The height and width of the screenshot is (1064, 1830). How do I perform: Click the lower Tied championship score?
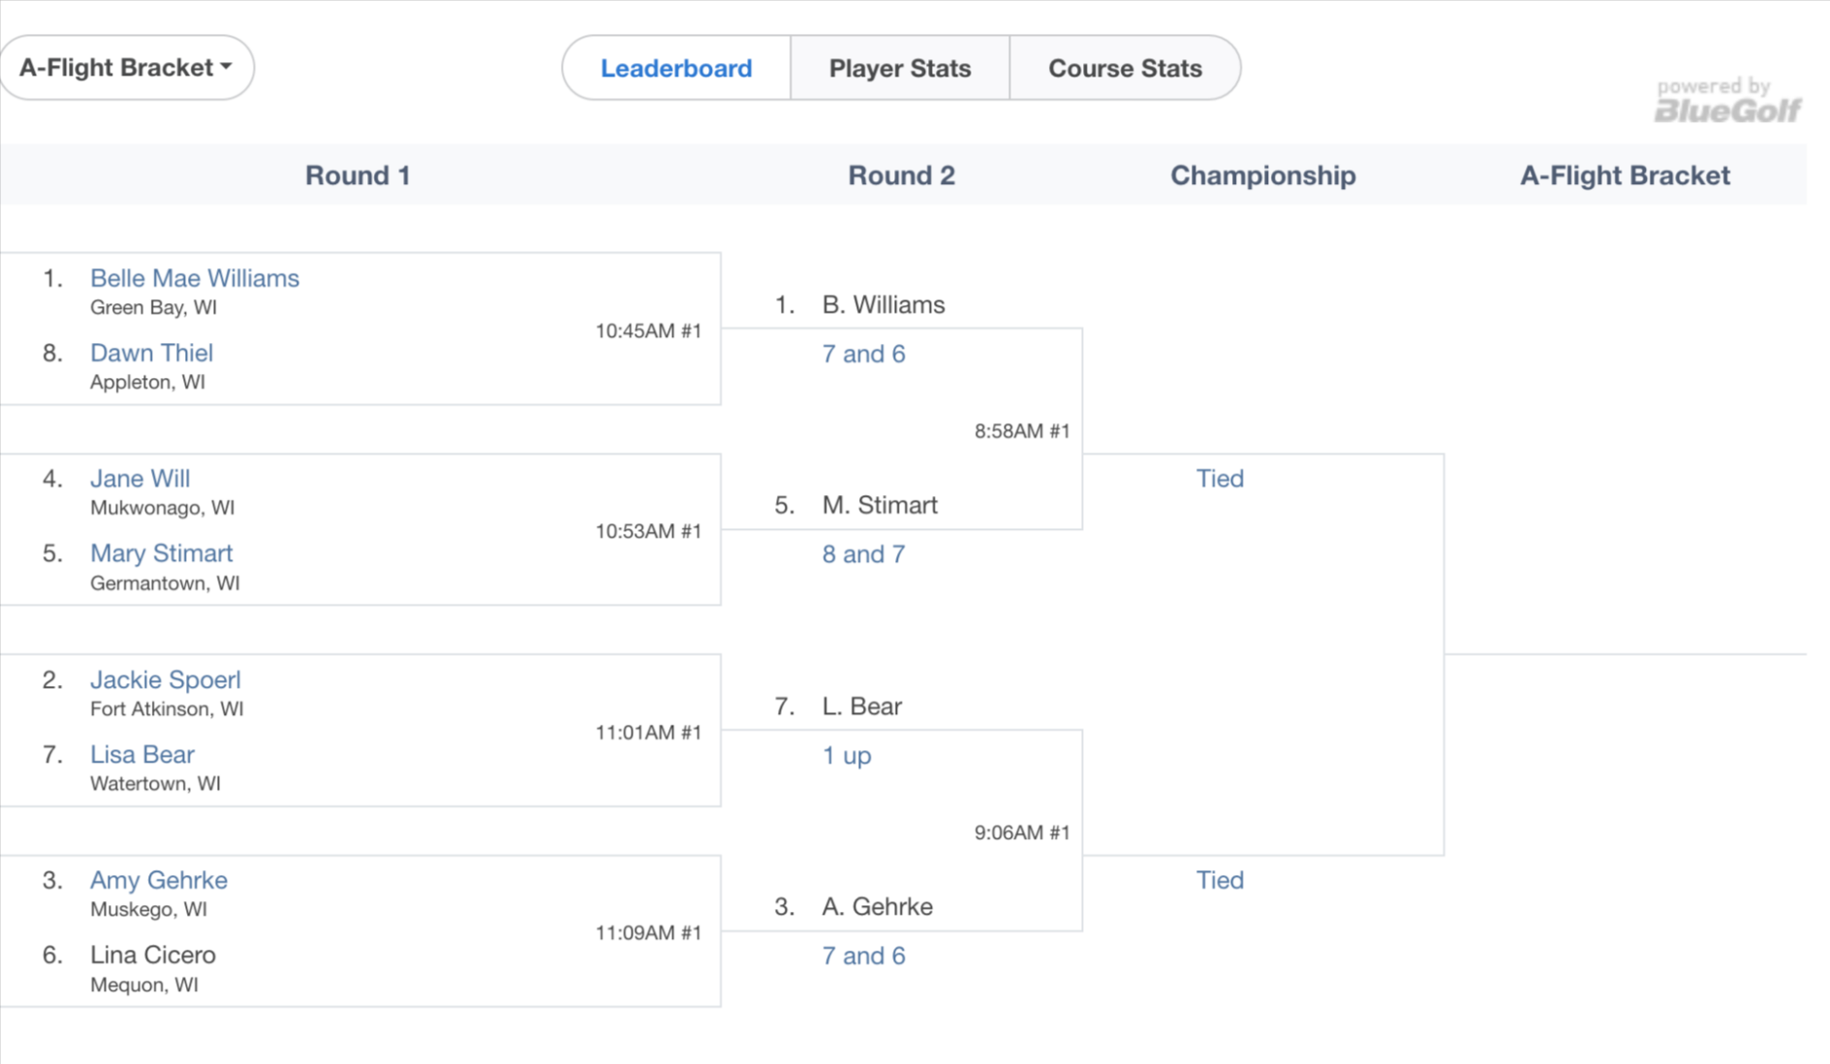coord(1219,880)
